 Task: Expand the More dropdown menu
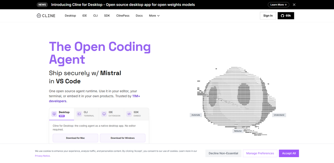[x=154, y=16]
